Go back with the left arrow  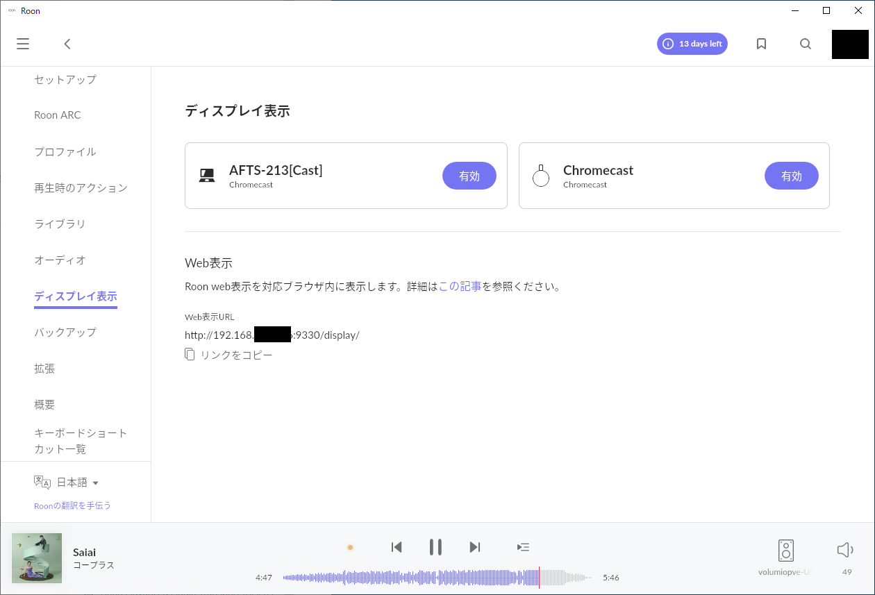click(67, 44)
